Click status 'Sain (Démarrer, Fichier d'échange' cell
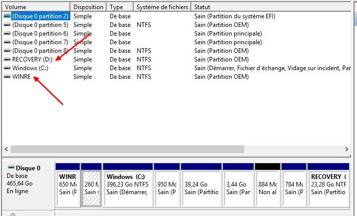The width and height of the screenshot is (357, 216). [x=272, y=68]
